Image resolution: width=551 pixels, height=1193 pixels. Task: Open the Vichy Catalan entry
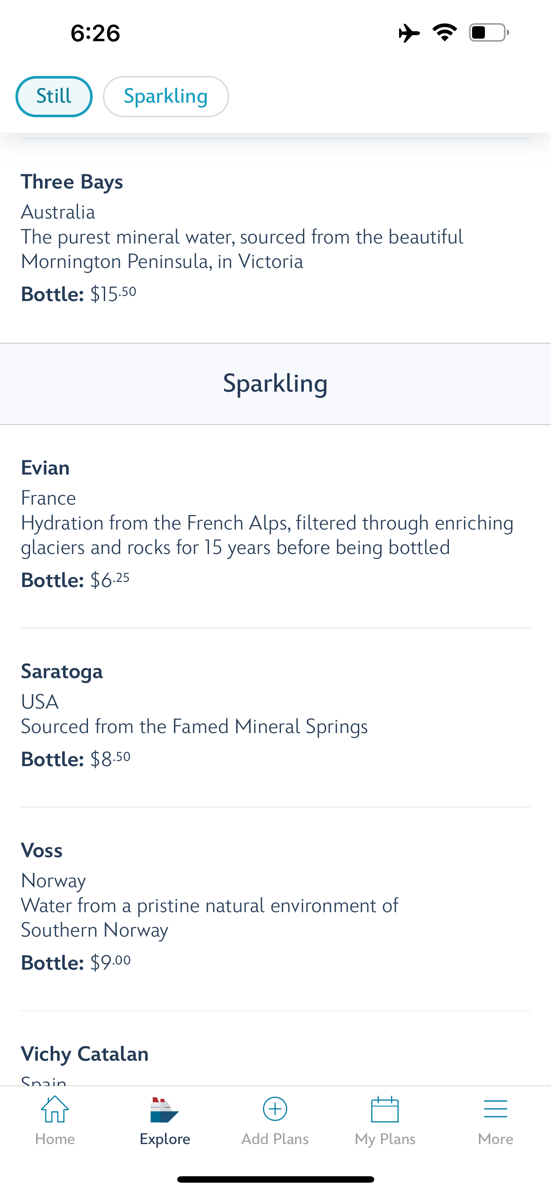click(x=85, y=1054)
